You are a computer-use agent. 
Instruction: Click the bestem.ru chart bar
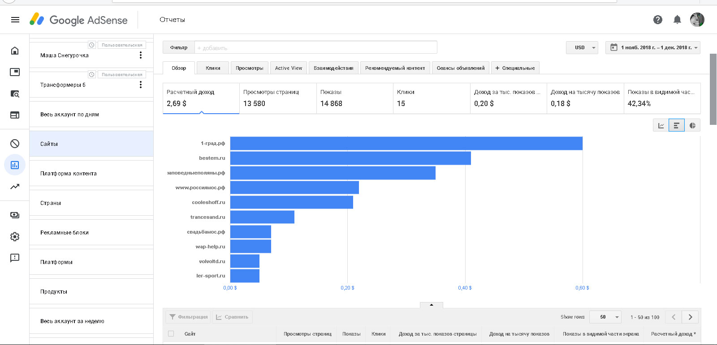350,158
